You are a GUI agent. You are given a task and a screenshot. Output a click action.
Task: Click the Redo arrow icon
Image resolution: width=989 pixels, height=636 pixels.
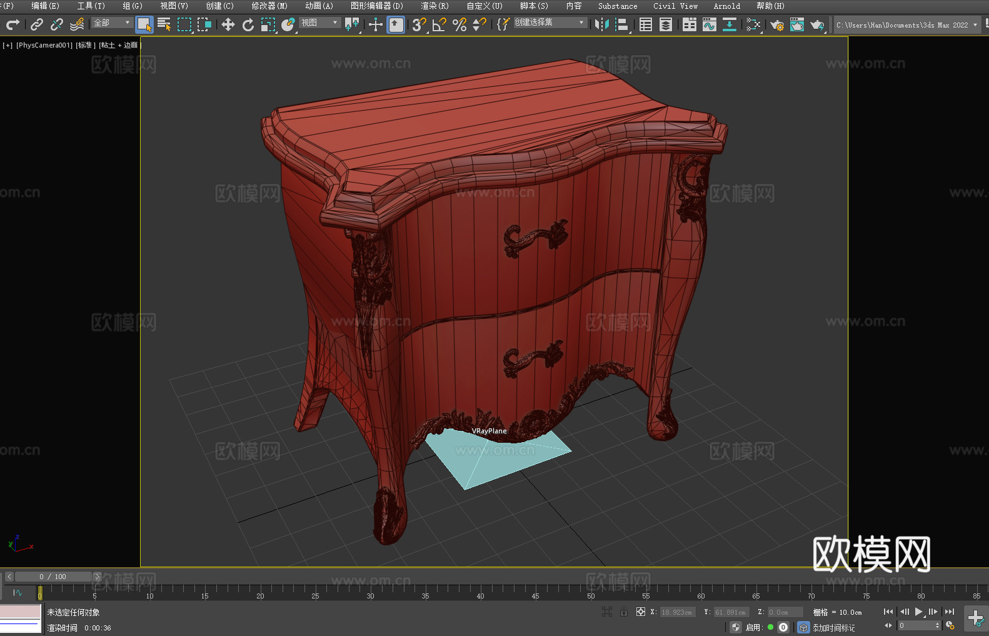click(13, 25)
